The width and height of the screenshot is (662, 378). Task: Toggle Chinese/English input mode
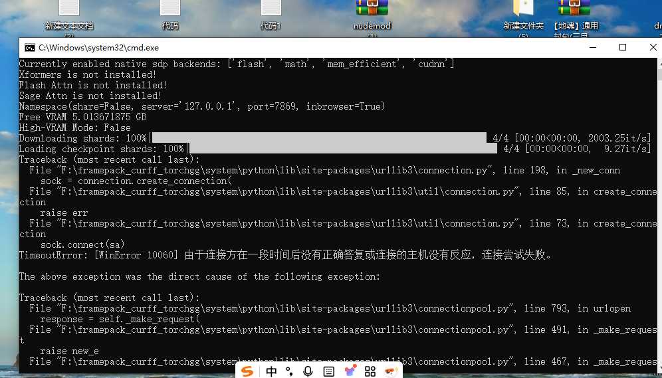[271, 371]
